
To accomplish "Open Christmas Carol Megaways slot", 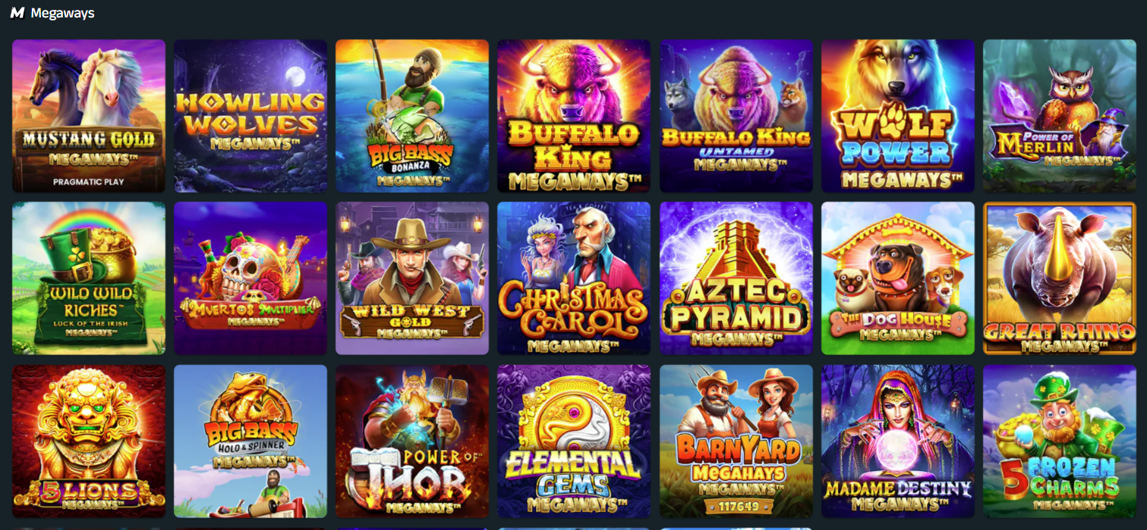I will [574, 278].
